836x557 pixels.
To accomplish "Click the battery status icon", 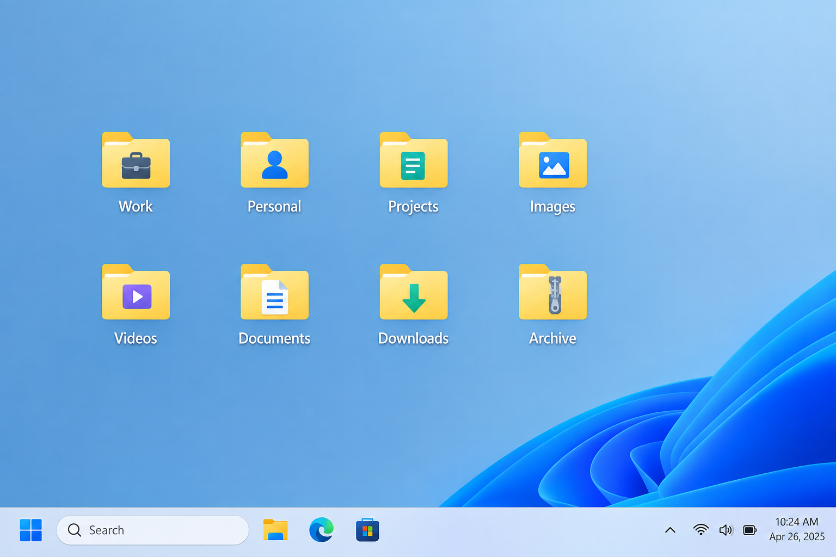I will click(750, 530).
